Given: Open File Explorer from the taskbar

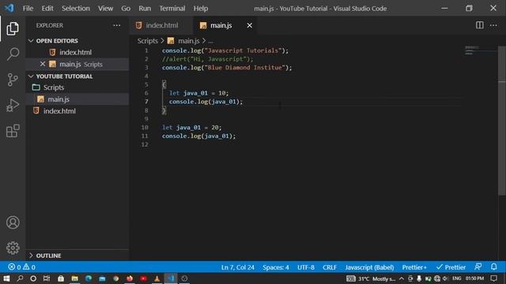Looking at the screenshot, I should [x=74, y=278].
